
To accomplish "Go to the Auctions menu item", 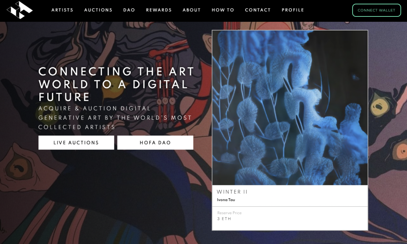I will click(x=98, y=10).
